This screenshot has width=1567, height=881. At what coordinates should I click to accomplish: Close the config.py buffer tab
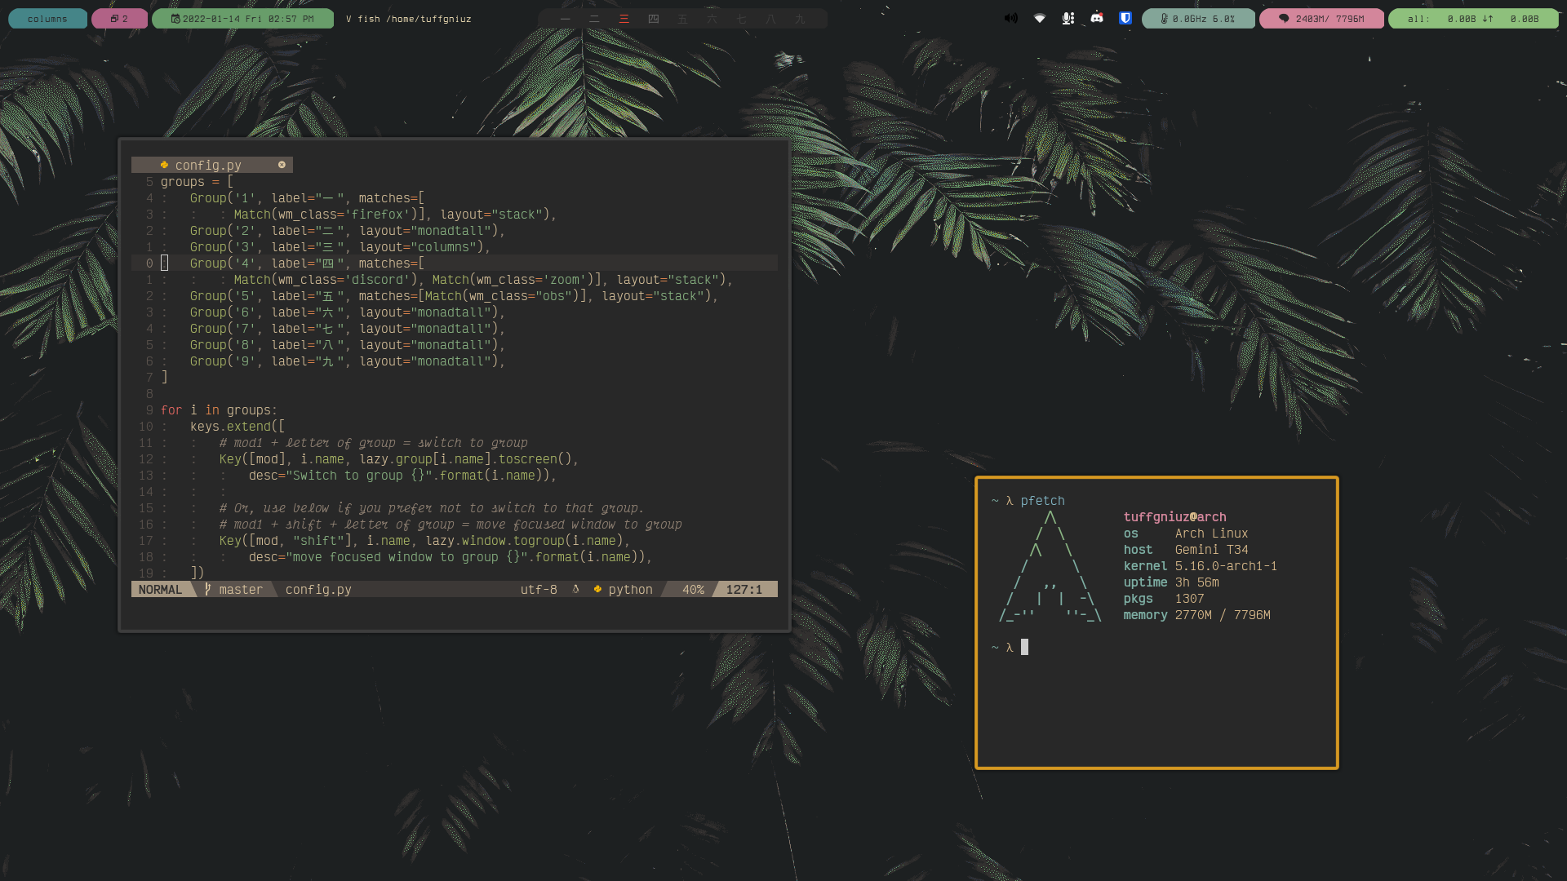click(282, 165)
